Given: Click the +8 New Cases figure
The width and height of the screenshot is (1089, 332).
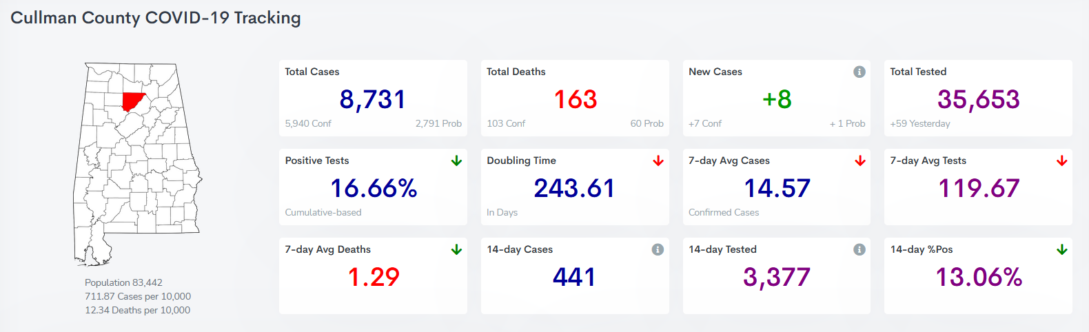Looking at the screenshot, I should pos(776,100).
